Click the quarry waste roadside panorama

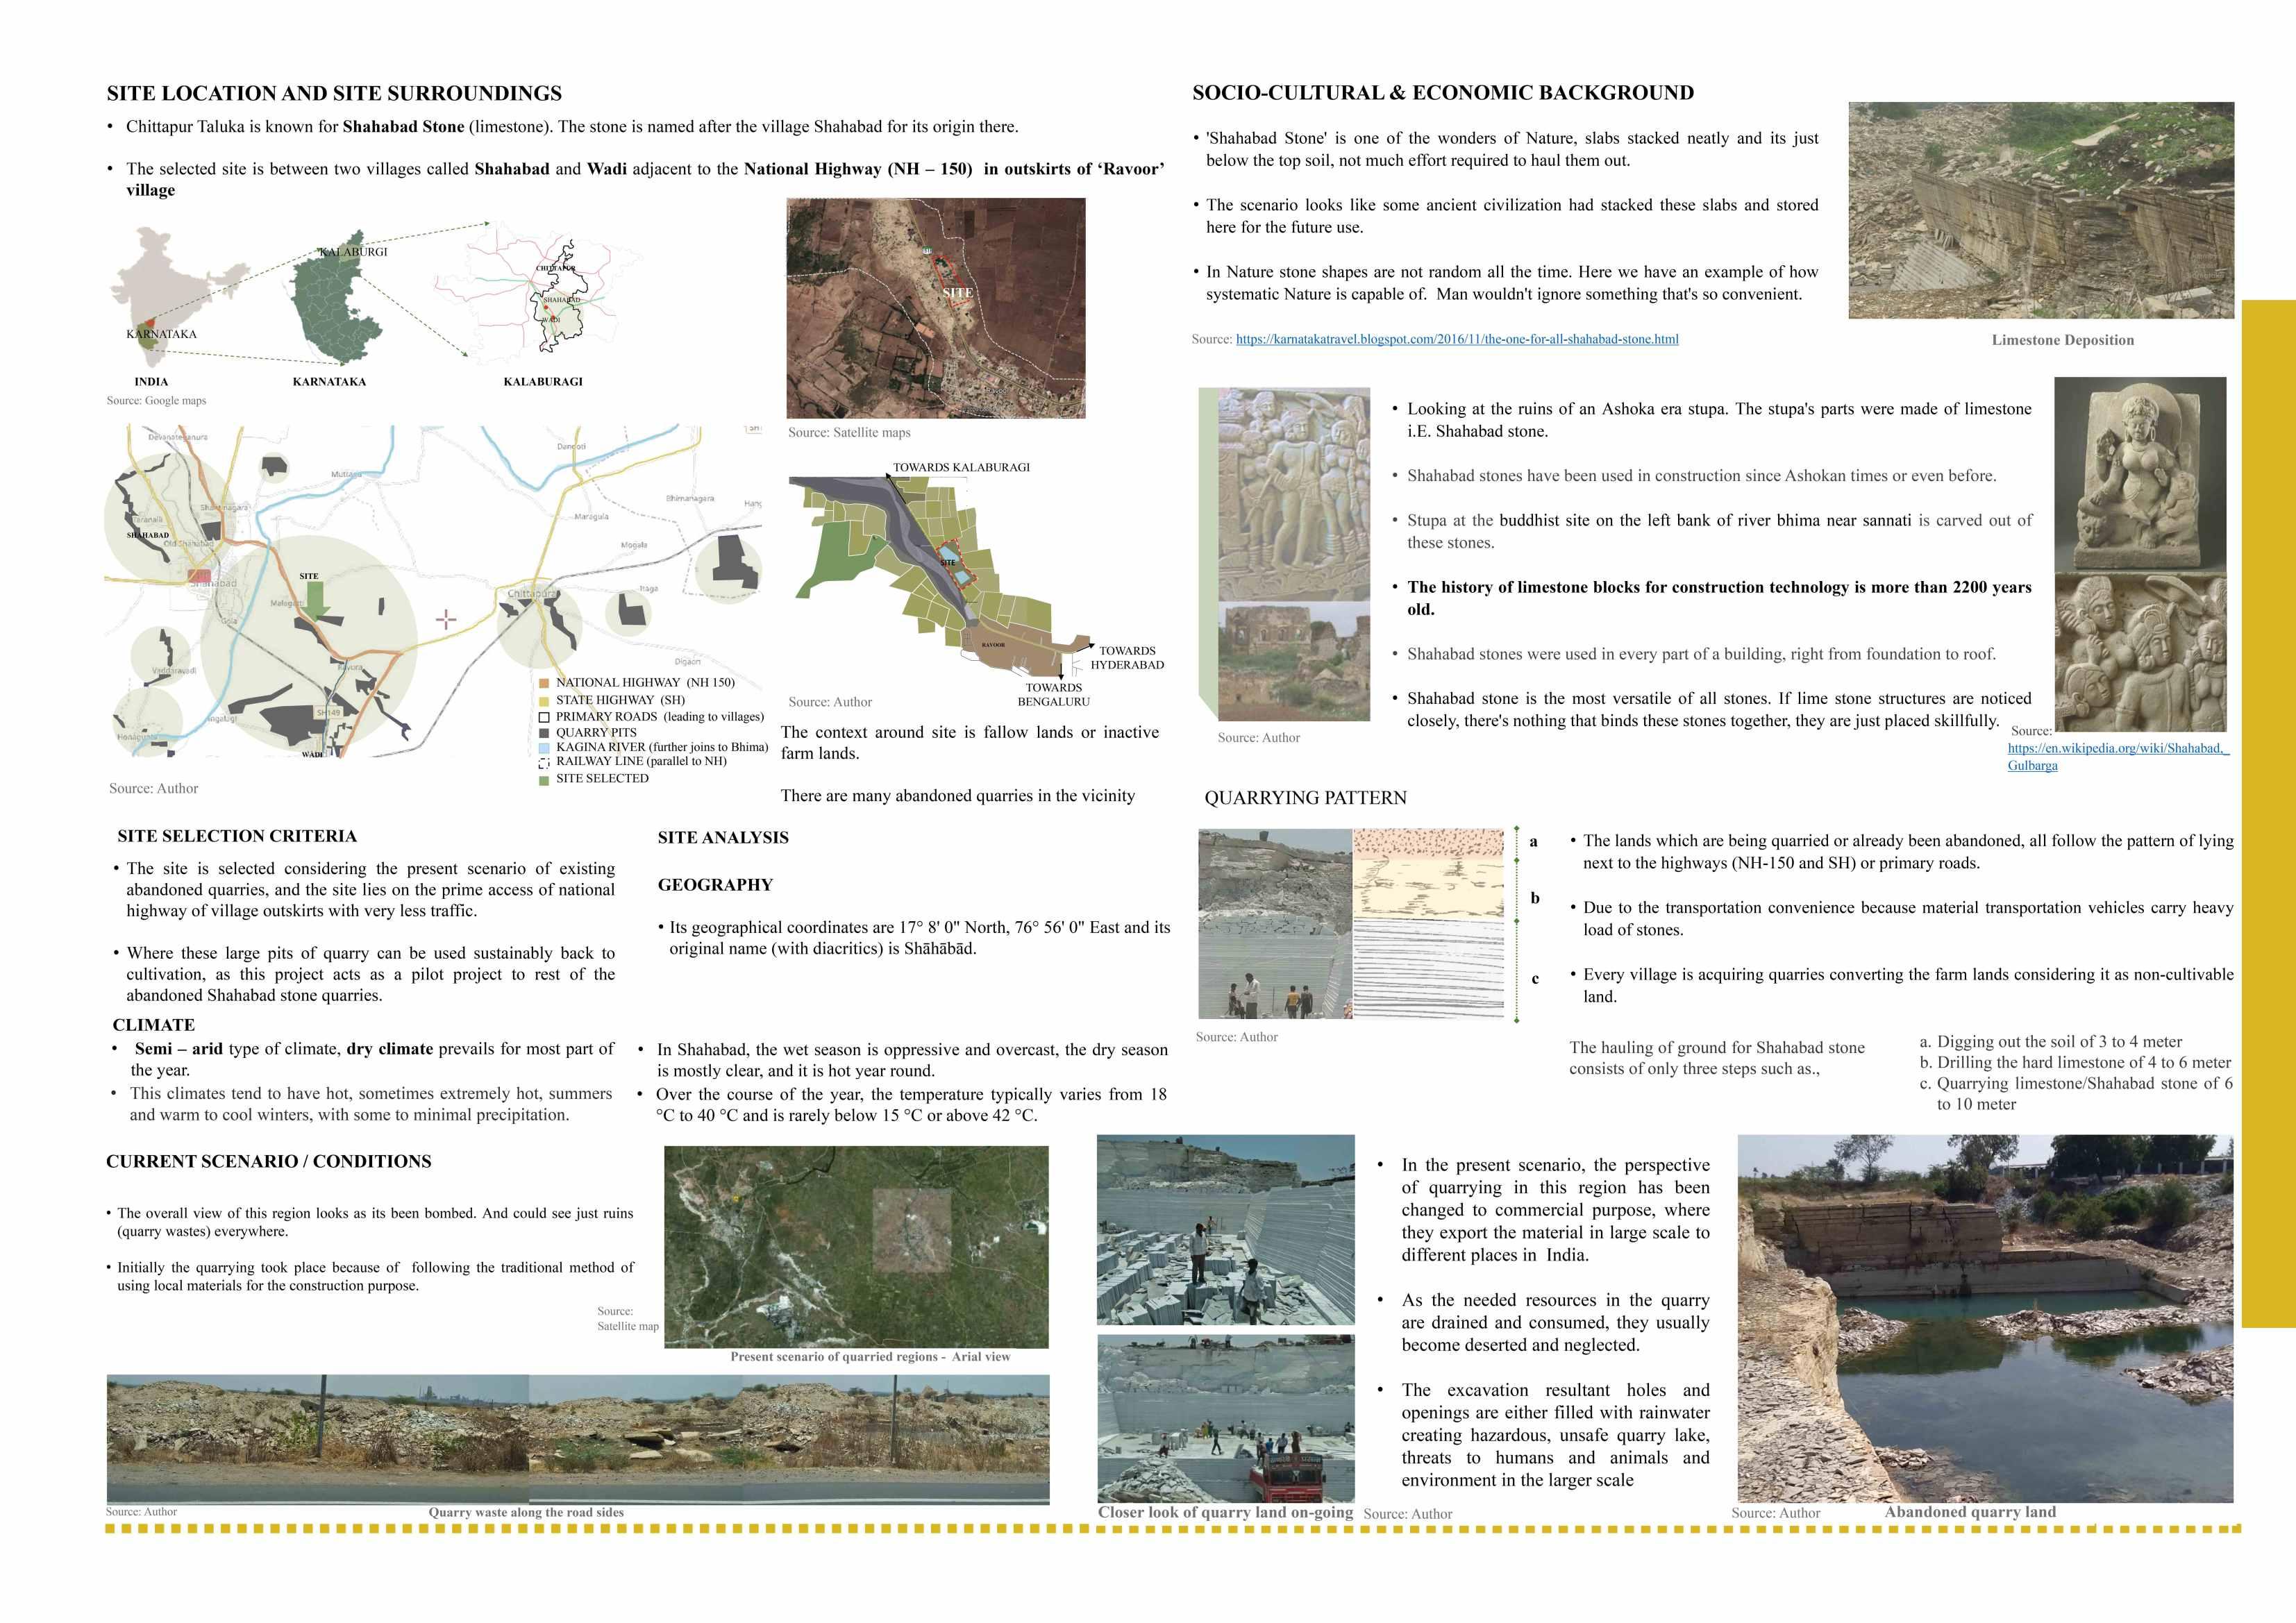point(577,1439)
